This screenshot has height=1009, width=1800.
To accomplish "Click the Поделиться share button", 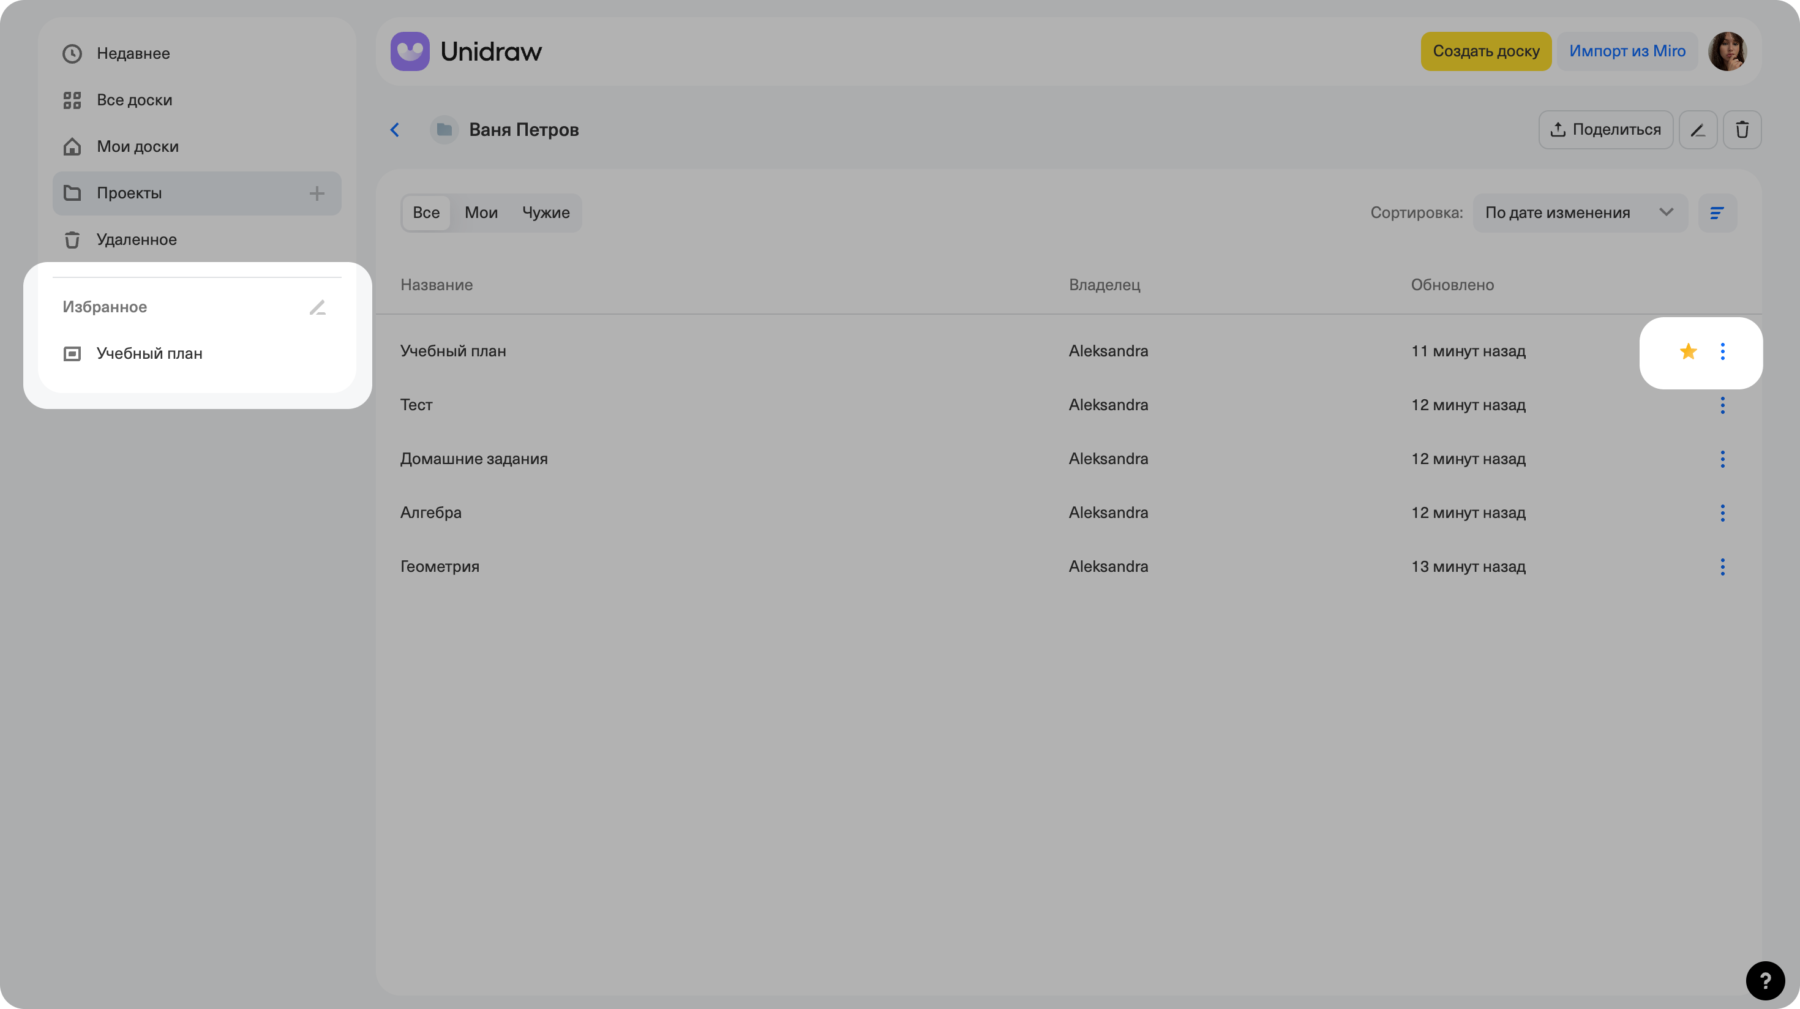I will point(1605,130).
